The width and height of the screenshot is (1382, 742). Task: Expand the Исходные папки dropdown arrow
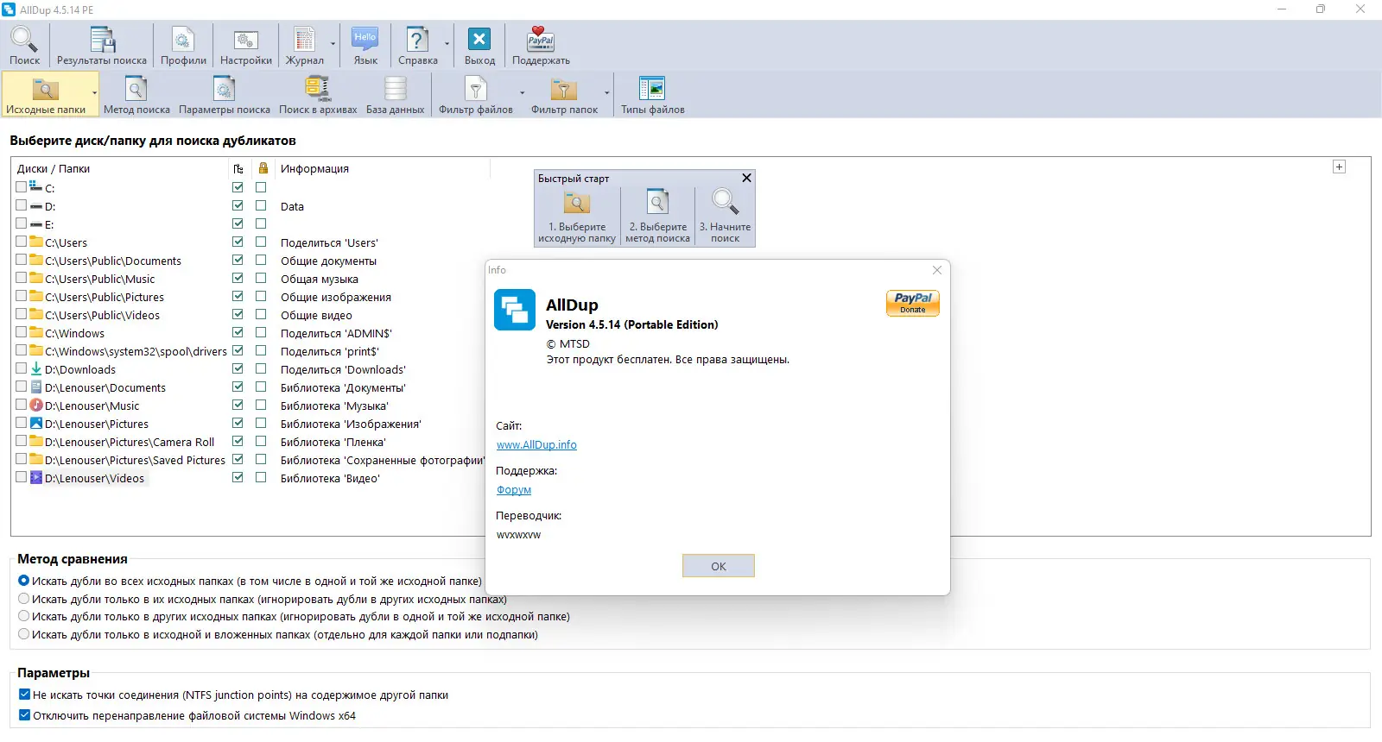pos(94,93)
